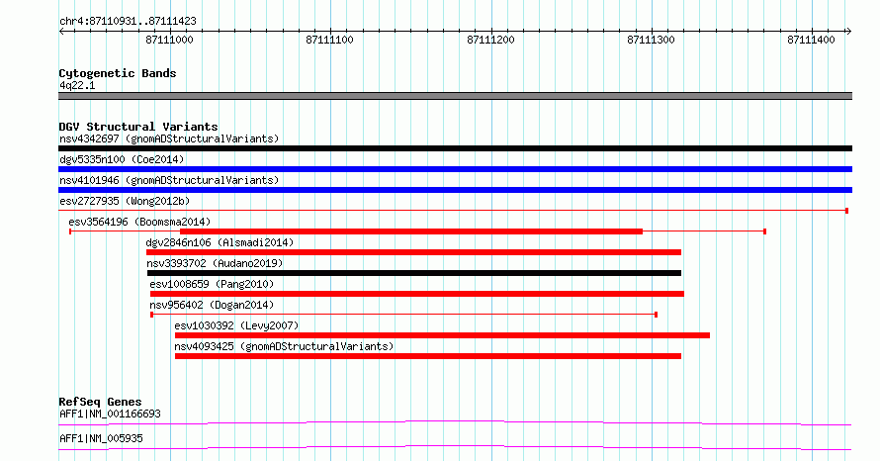Image resolution: width=880 pixels, height=461 pixels.
Task: Open the DGV Structural Variants track title
Action: (x=138, y=127)
